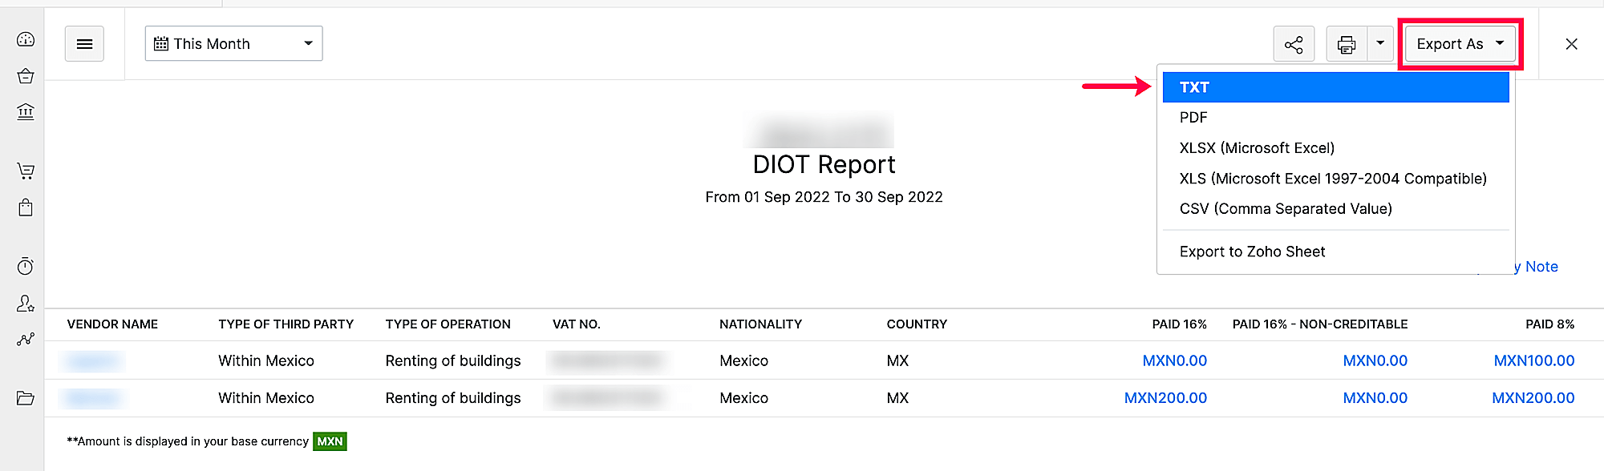Open the Banking section icon

25,112
